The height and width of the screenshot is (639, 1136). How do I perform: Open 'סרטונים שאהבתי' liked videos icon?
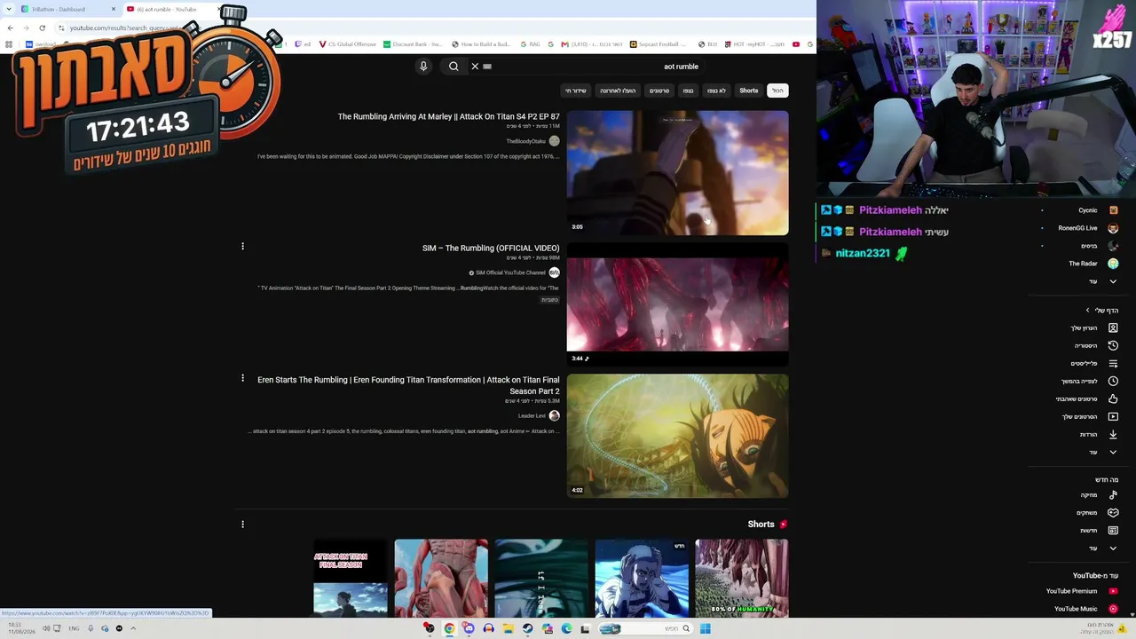tap(1113, 399)
